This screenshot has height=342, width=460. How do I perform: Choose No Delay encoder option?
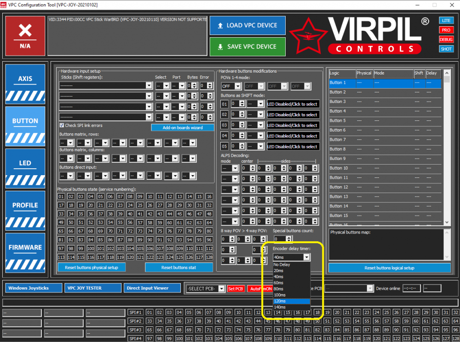click(292, 264)
